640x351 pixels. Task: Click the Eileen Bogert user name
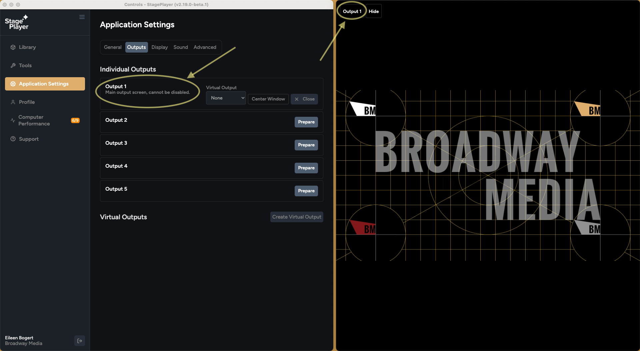[x=19, y=338]
